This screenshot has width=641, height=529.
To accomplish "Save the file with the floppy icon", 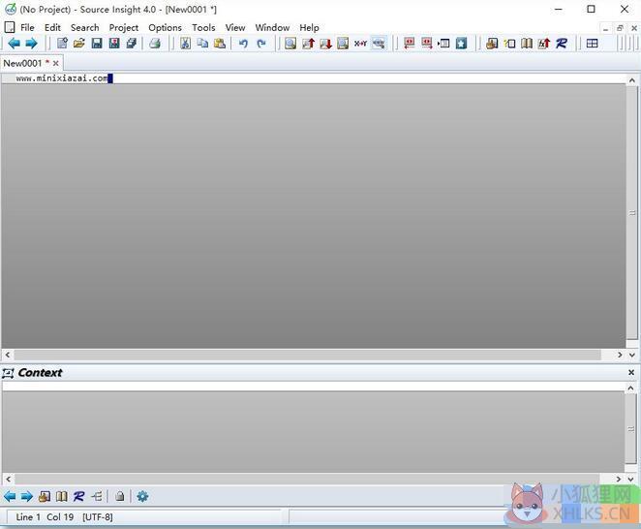I will tap(97, 43).
